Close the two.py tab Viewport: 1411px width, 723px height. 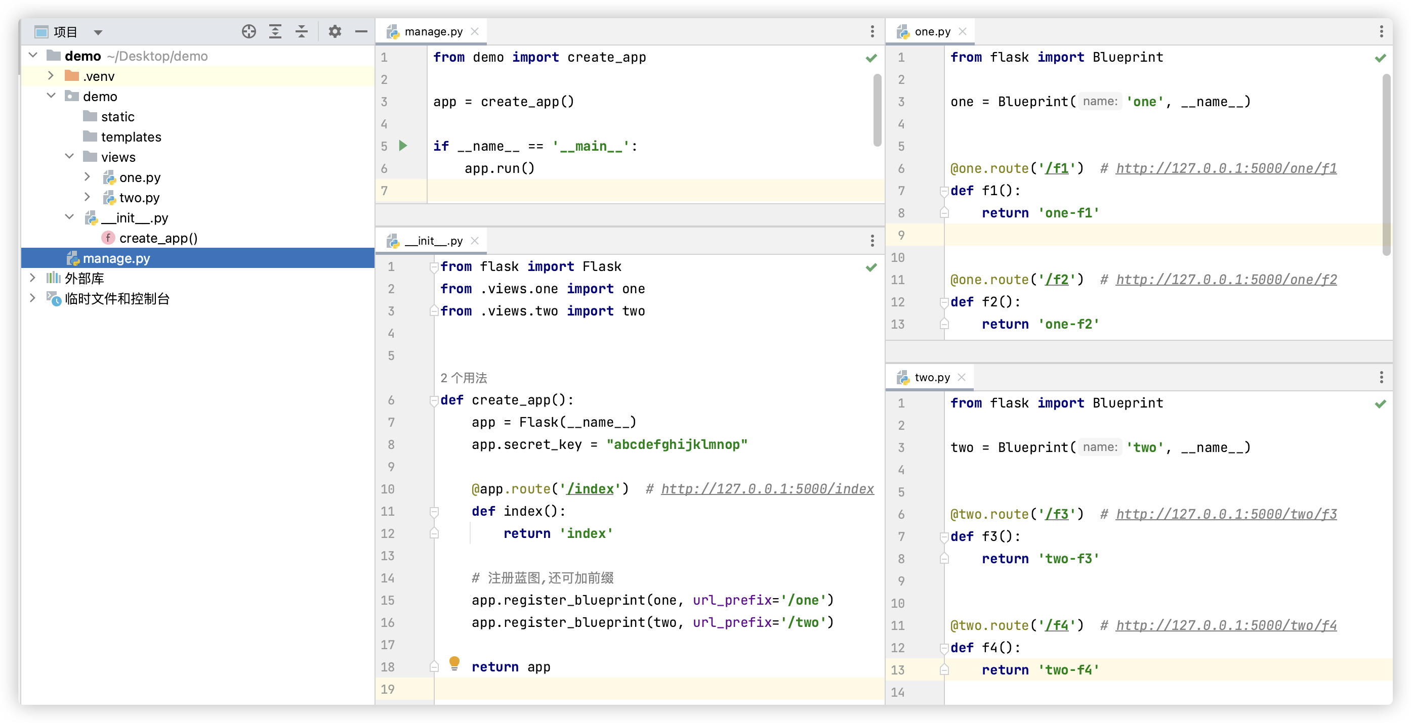coord(961,377)
